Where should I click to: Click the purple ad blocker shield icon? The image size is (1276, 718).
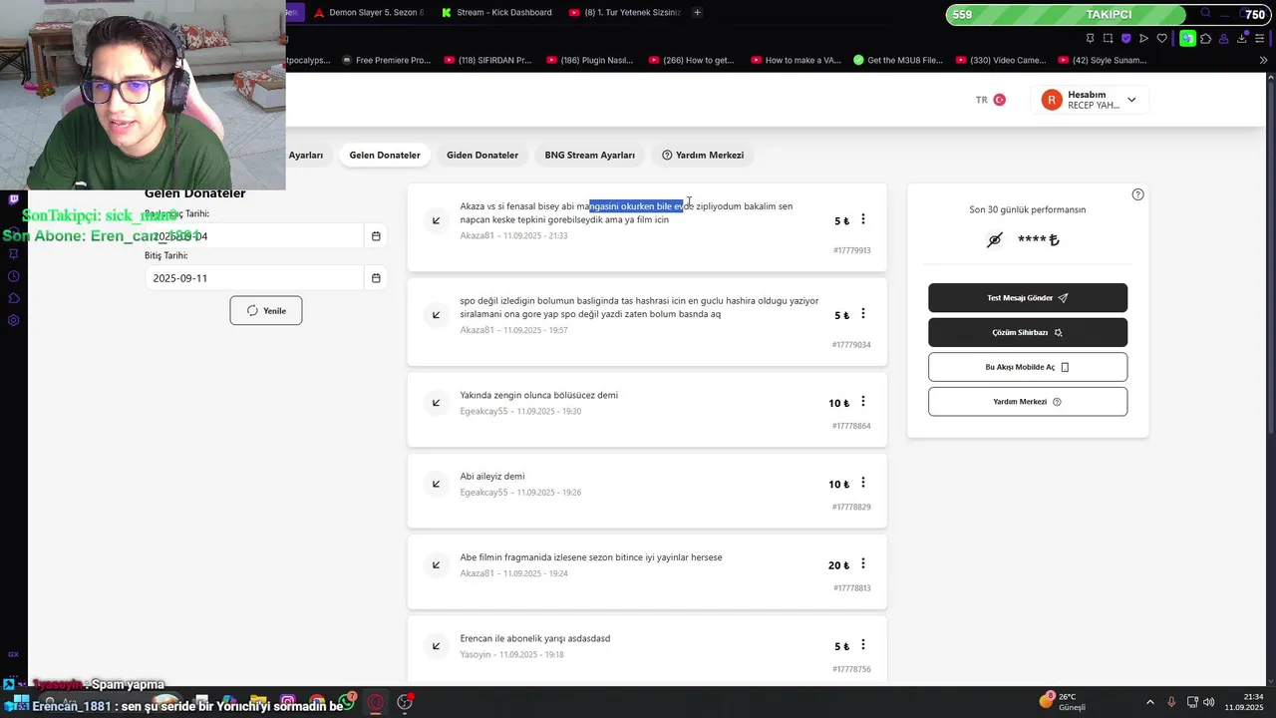coord(1125,38)
